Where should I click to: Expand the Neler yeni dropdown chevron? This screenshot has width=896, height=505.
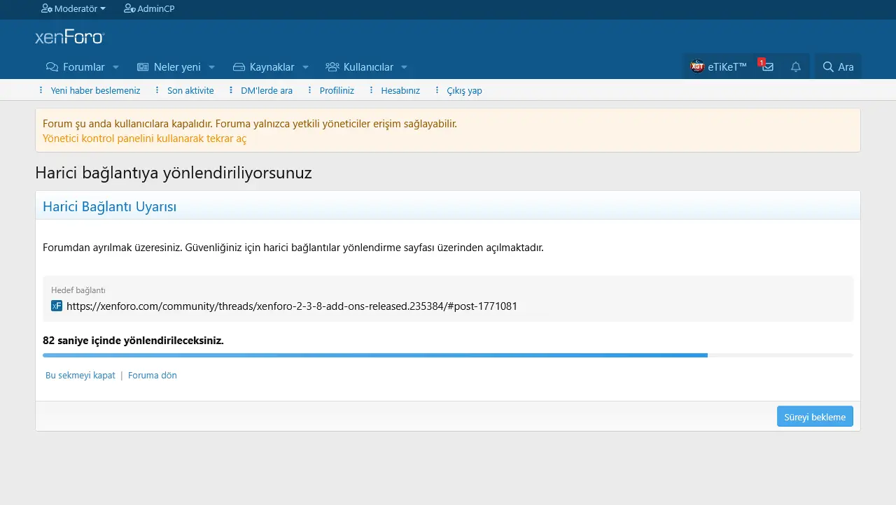pyautogui.click(x=212, y=67)
